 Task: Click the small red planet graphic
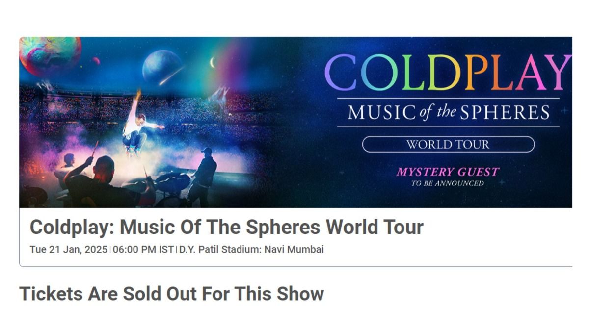coord(96,61)
